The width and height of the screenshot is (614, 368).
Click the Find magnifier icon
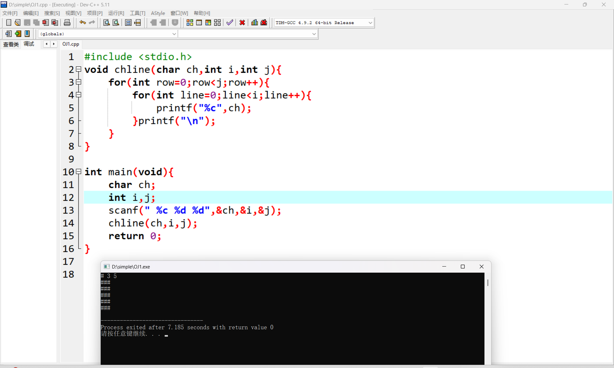click(106, 22)
